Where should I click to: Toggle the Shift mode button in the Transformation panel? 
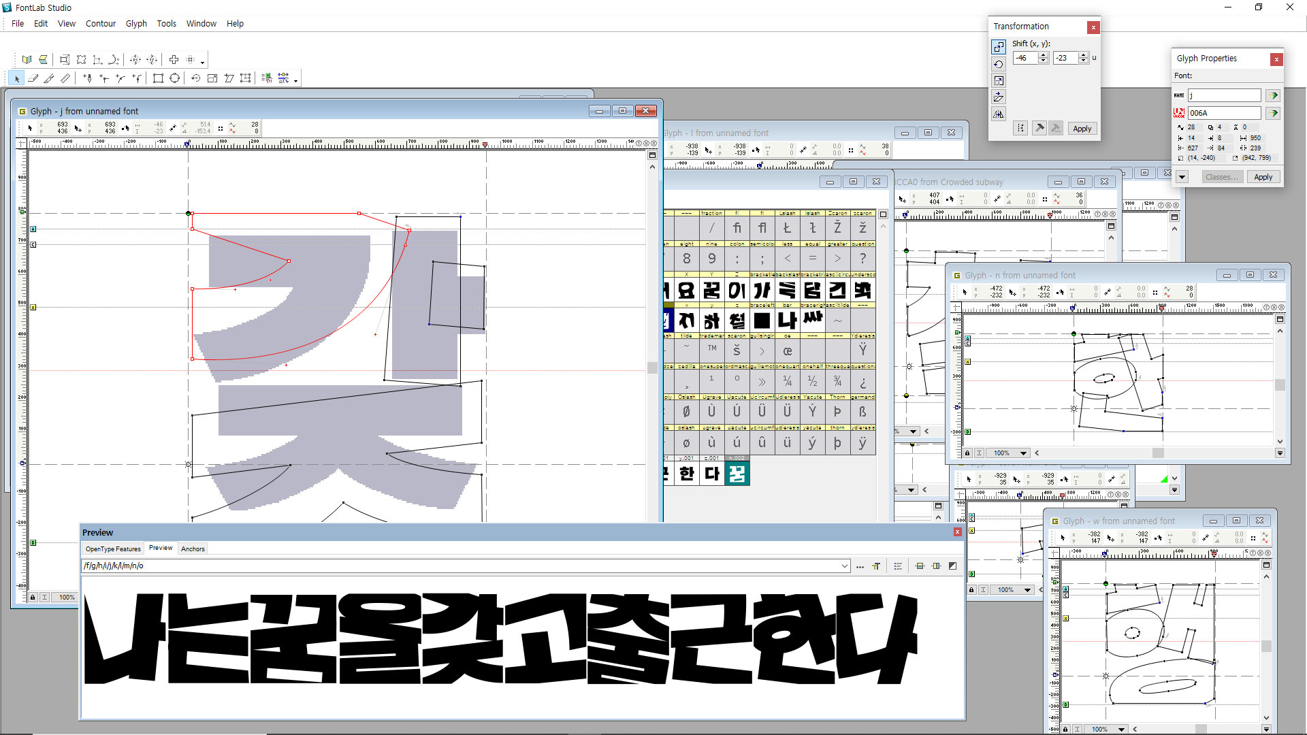[x=999, y=46]
